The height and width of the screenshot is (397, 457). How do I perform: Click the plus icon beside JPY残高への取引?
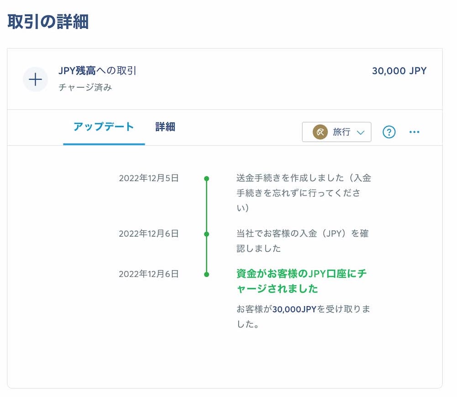35,79
